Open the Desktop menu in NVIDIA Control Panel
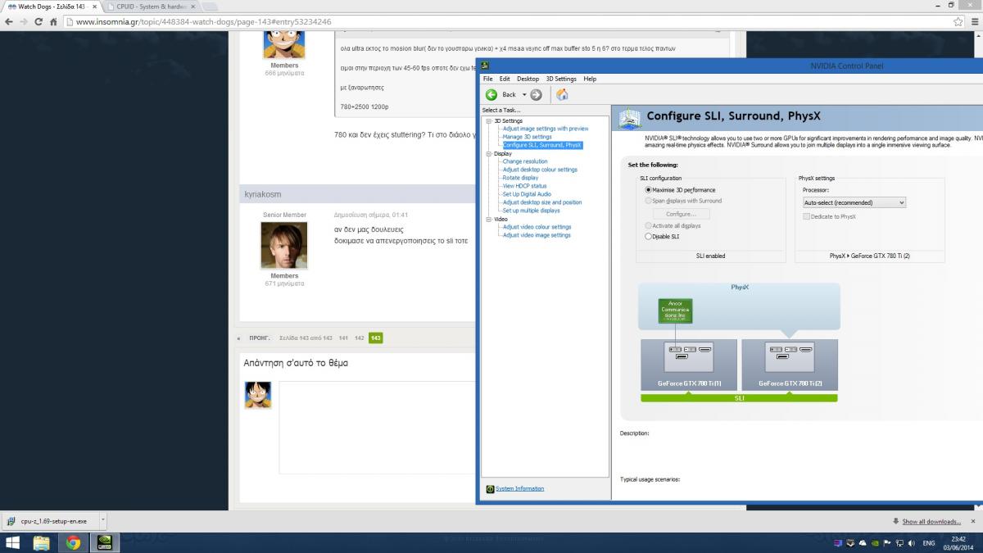 (x=528, y=79)
